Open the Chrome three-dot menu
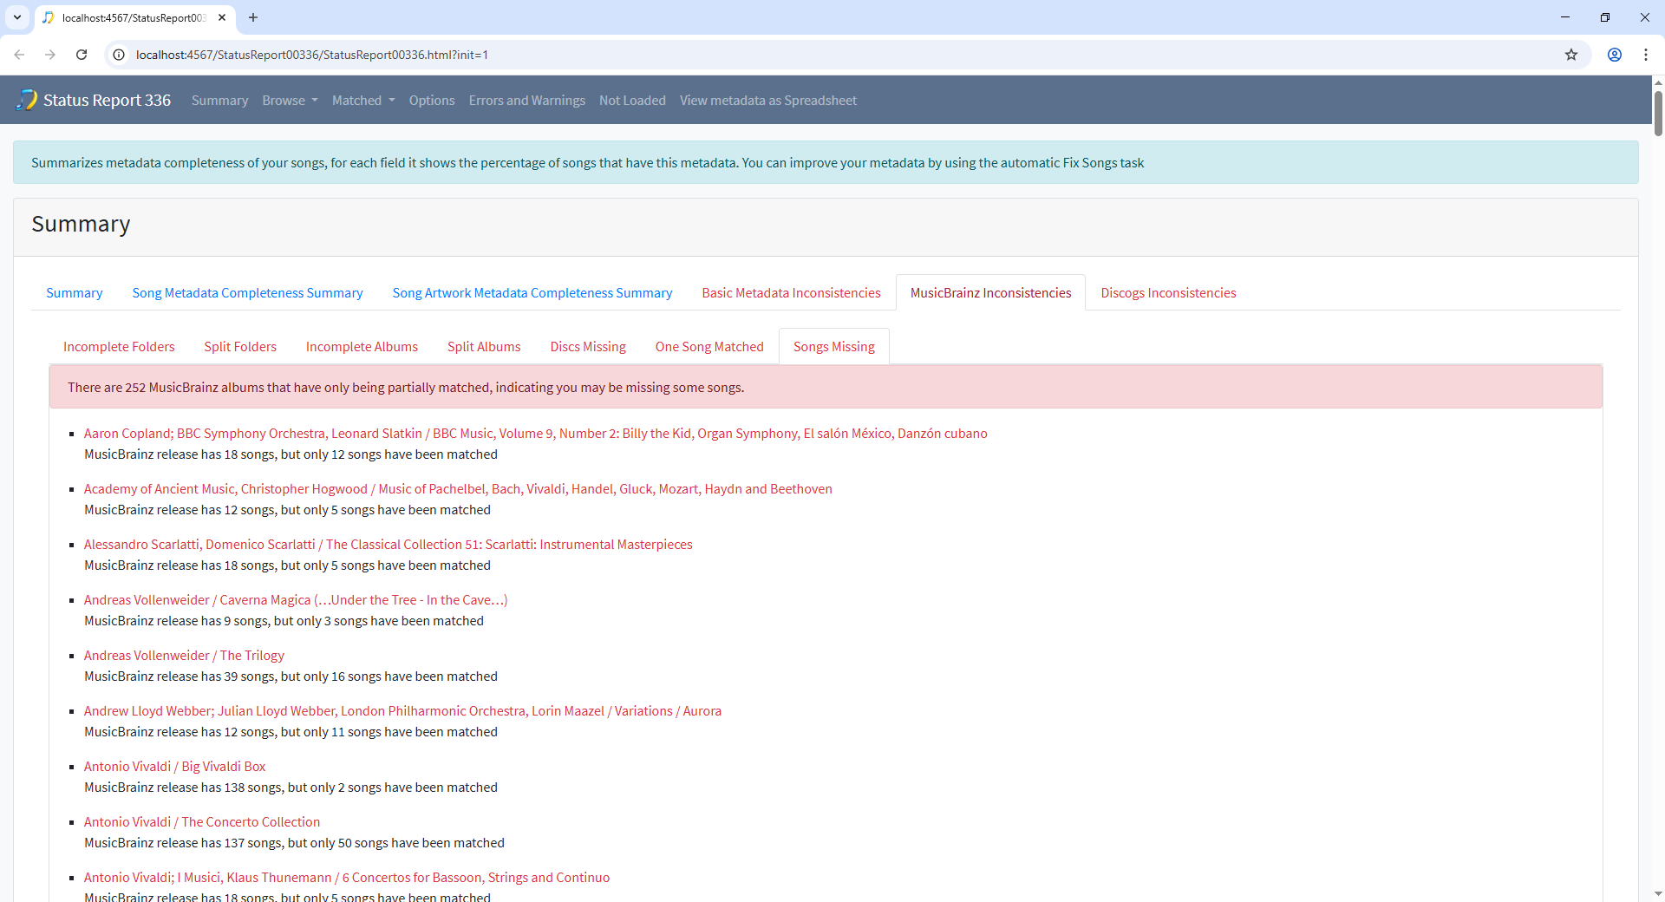Screen dimensions: 1665x902 (x=1646, y=55)
